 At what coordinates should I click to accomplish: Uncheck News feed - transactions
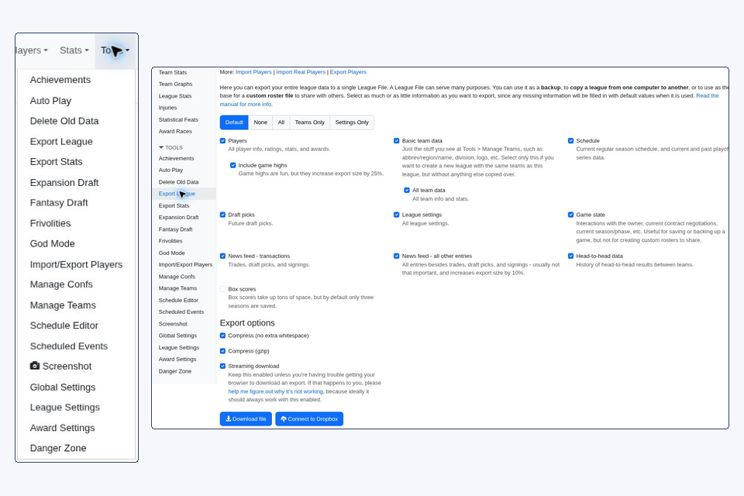tap(222, 257)
